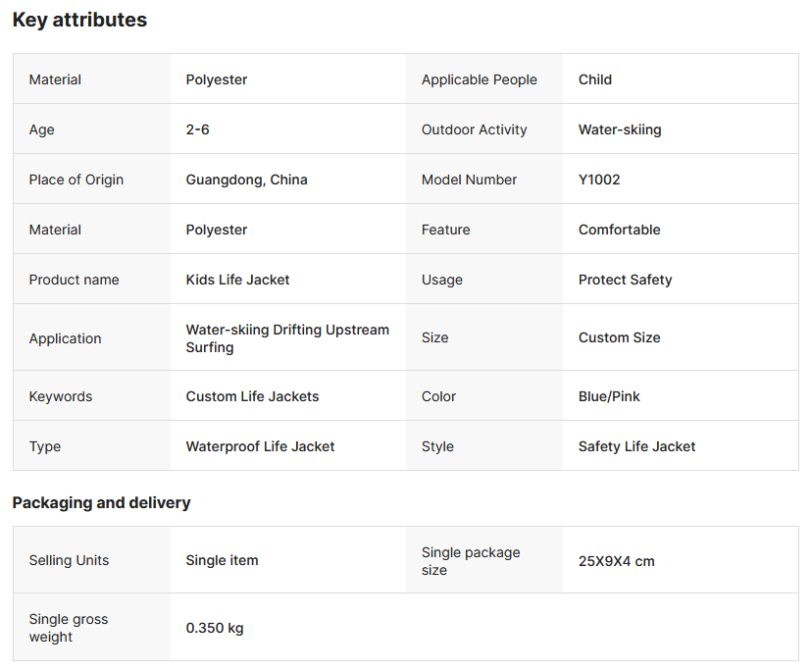Screen dimensions: 811x670
Task: Click the age range 2-6 value
Action: click(x=197, y=129)
